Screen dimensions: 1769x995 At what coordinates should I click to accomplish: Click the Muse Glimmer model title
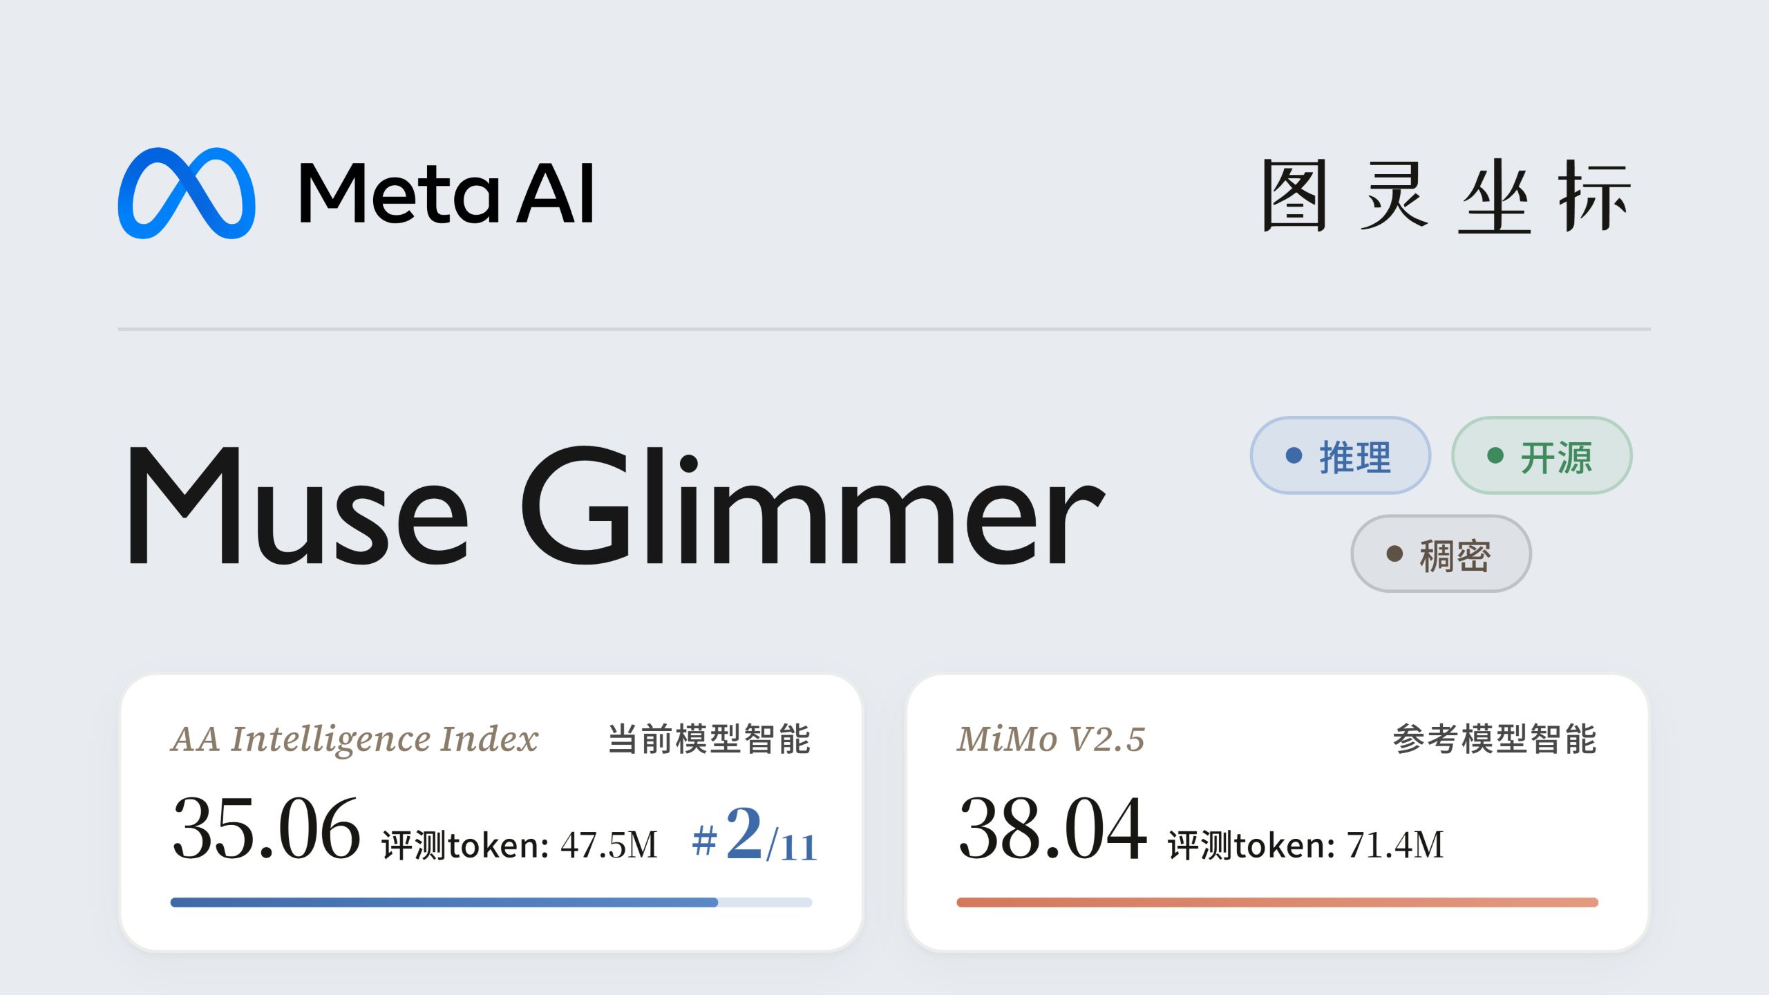coord(616,506)
